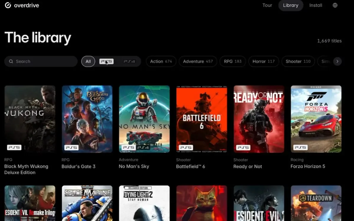The height and width of the screenshot is (221, 354).
Task: Open the language globe icon
Action: [x=335, y=5]
